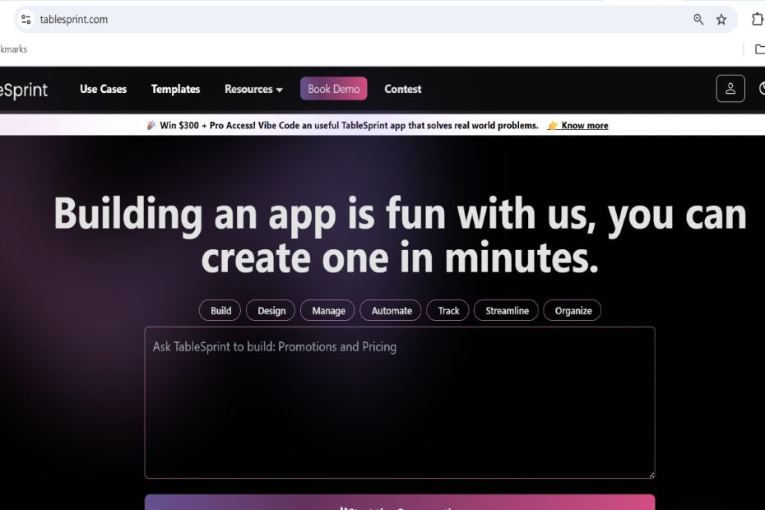Pick the Automate suggestion chip

(x=391, y=310)
